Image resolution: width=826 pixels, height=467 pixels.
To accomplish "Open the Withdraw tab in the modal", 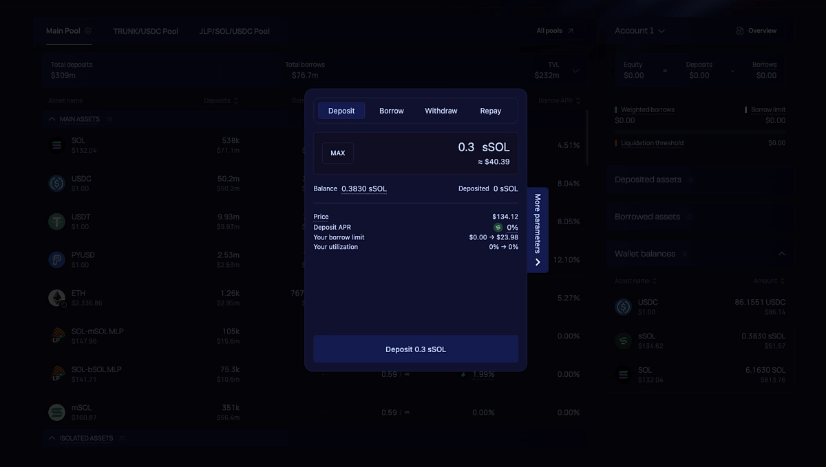I will coord(441,110).
